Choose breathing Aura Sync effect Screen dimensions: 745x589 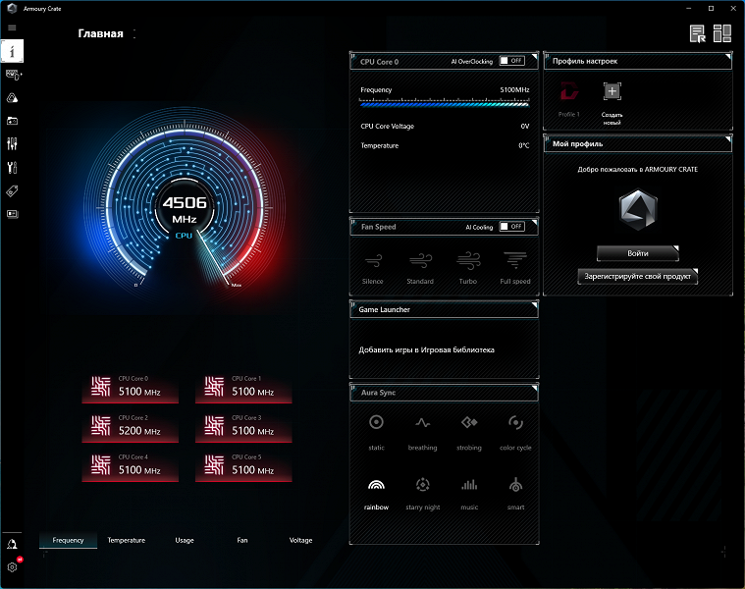(x=422, y=432)
